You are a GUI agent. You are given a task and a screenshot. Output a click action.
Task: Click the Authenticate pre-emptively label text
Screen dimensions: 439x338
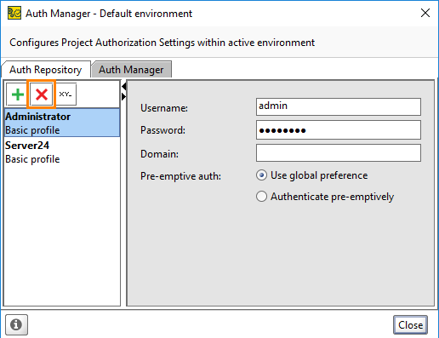(332, 197)
